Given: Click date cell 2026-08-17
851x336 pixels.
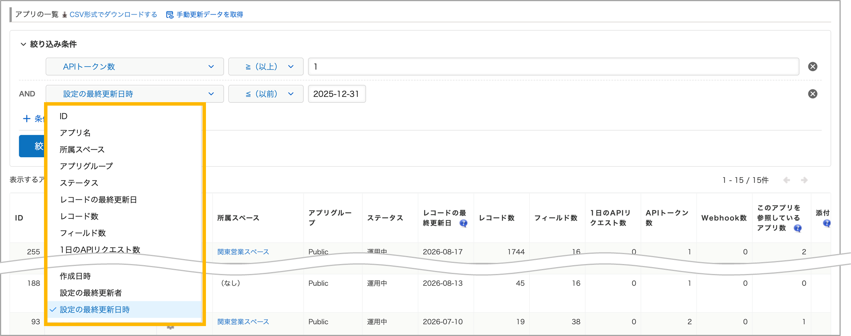Looking at the screenshot, I should 443,252.
